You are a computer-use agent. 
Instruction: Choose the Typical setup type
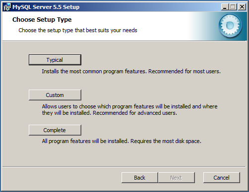click(55, 60)
